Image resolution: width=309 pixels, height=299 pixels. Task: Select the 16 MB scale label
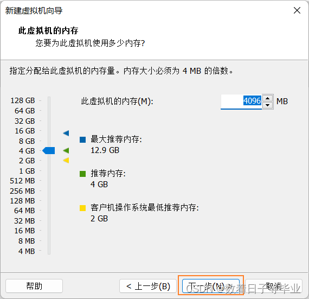tap(24, 231)
